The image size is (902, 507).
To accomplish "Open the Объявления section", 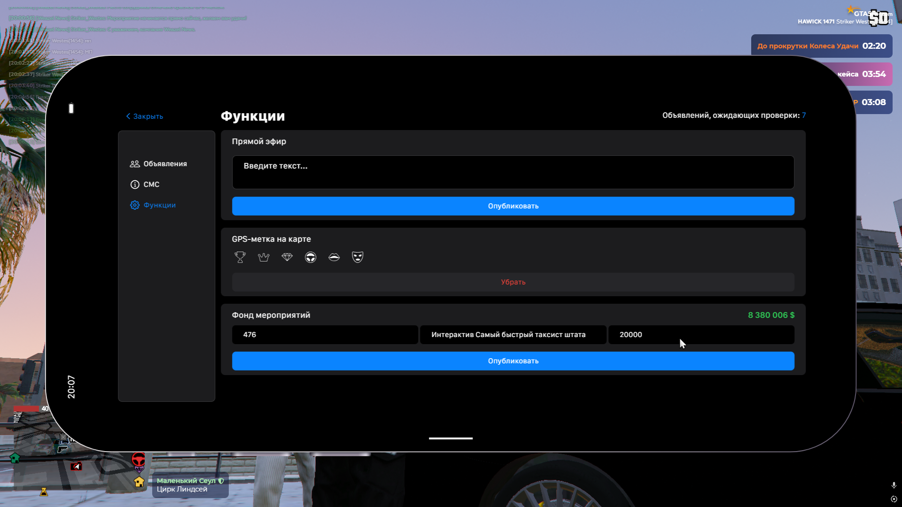I will coord(165,164).
